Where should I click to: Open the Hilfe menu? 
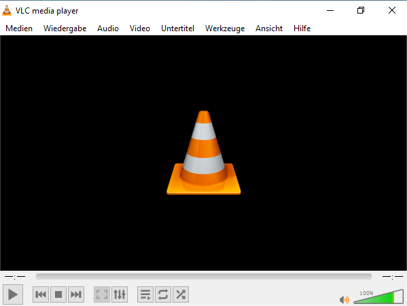click(302, 28)
